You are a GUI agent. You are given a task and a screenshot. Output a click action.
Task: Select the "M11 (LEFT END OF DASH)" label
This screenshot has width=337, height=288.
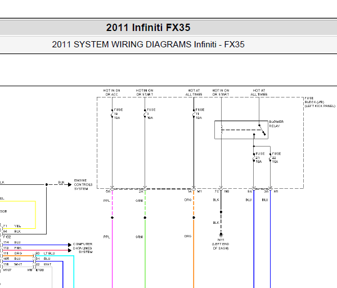[221, 244]
